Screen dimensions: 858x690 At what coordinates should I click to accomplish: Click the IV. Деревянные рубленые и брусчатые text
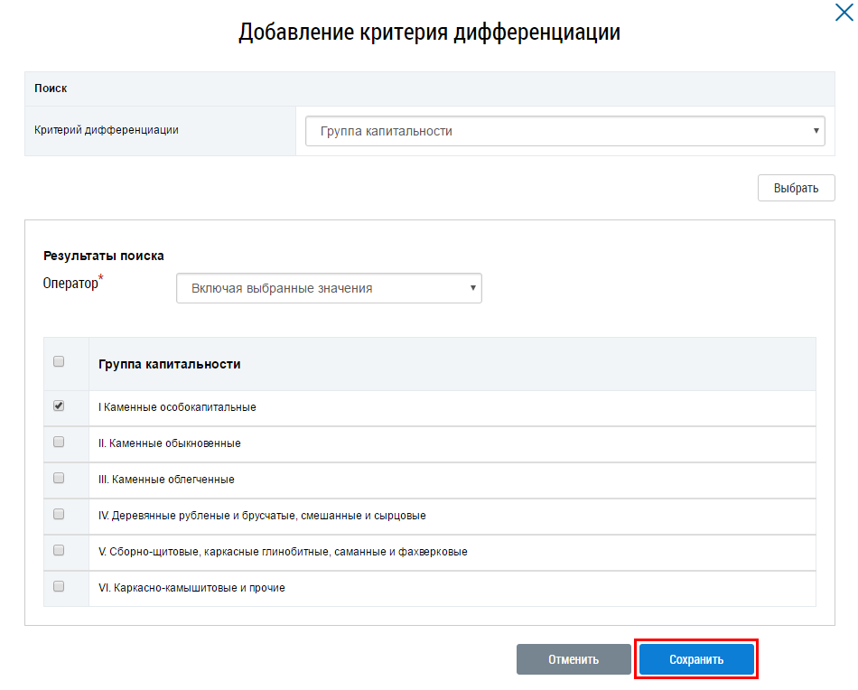[262, 516]
